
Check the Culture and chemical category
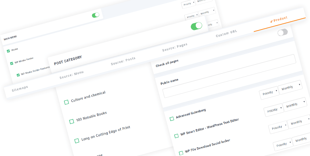tap(66, 102)
